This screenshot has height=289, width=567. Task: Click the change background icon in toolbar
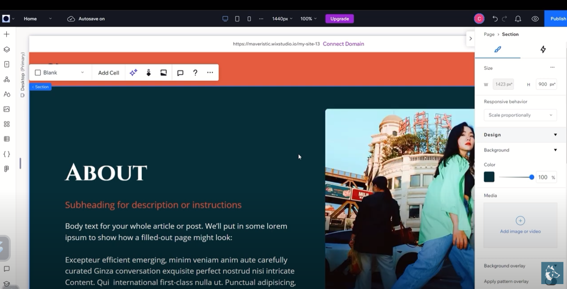coord(163,72)
